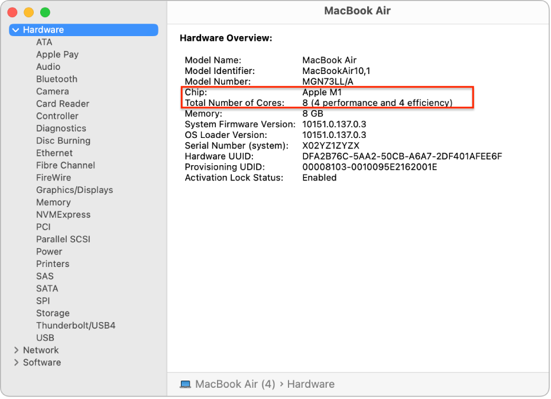Screen dimensions: 551x399
Task: Select NVMExpress in the sidebar
Action: coord(63,215)
